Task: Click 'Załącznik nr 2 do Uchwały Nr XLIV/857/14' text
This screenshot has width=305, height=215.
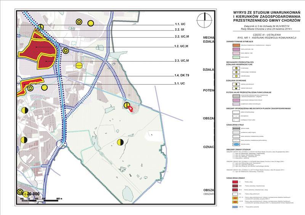Action: point(267,26)
